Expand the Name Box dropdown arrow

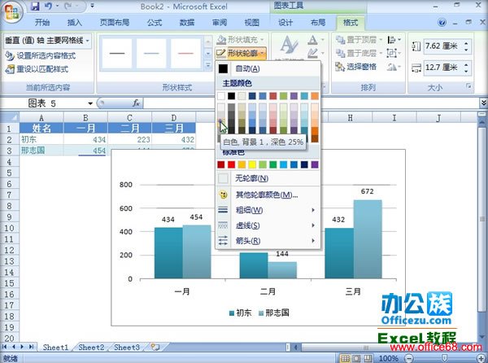coord(90,103)
